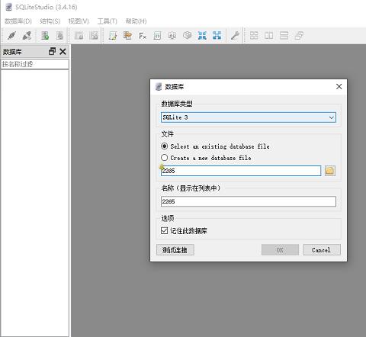
Task: Click the cascade windows toolbar icon
Action: coord(299,36)
